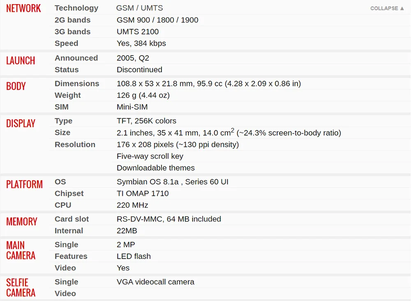Viewport: 411px width, 301px height.
Task: Click the DISPLAY section heading
Action: point(21,123)
